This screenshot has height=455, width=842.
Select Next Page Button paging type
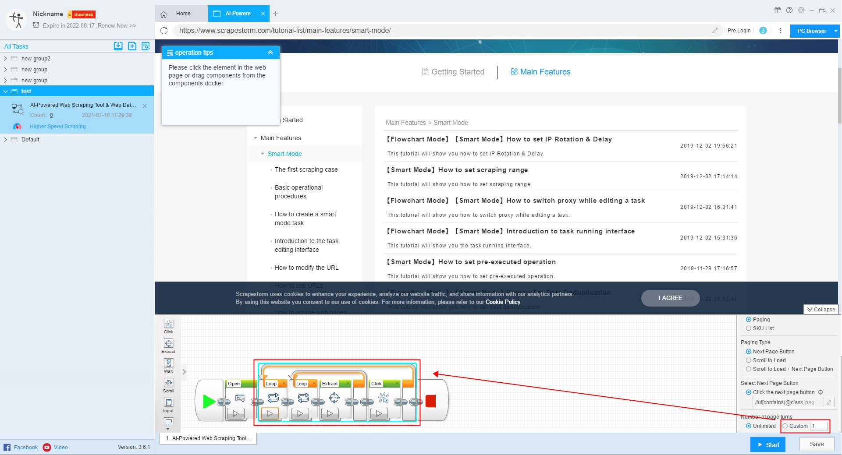[x=749, y=352]
